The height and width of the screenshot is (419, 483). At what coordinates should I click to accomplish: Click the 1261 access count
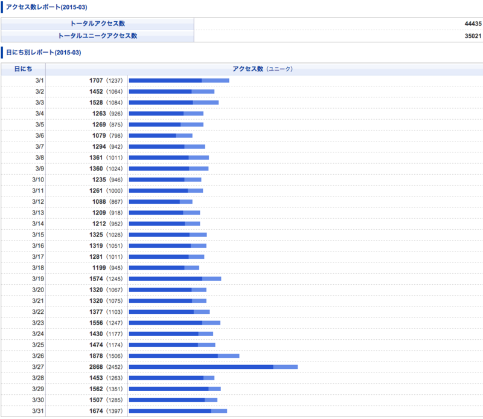pyautogui.click(x=96, y=190)
